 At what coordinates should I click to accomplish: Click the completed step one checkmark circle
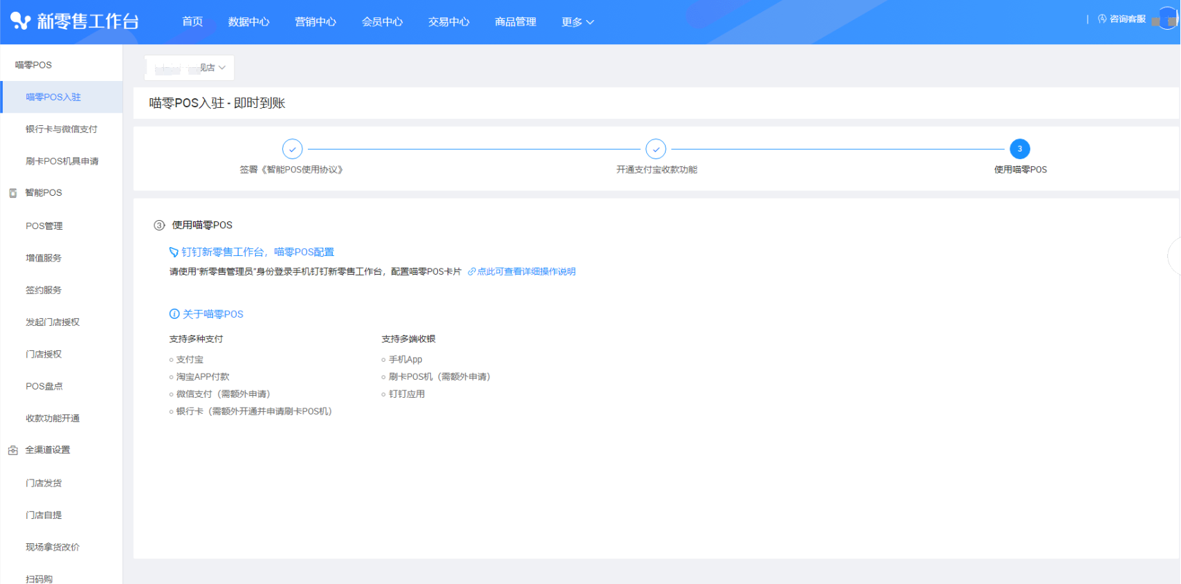point(293,149)
